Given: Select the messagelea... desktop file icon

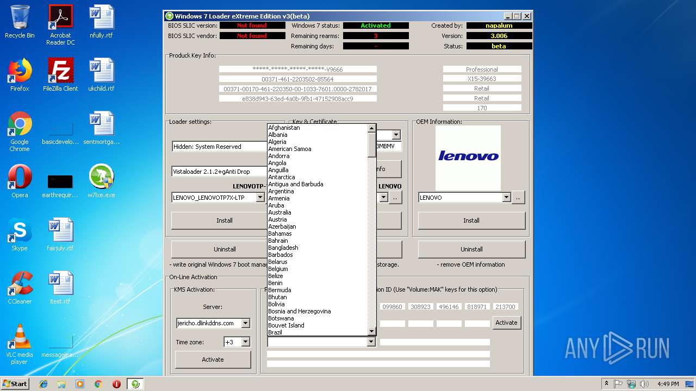Looking at the screenshot, I should point(60,345).
